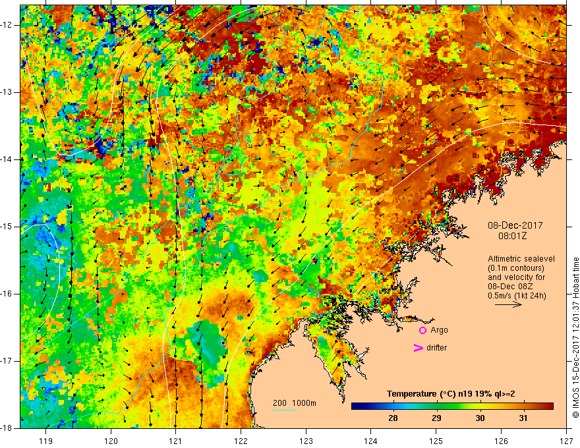This screenshot has height=448, width=580.
Task: Click latitude axis label -12
Action: point(7,25)
